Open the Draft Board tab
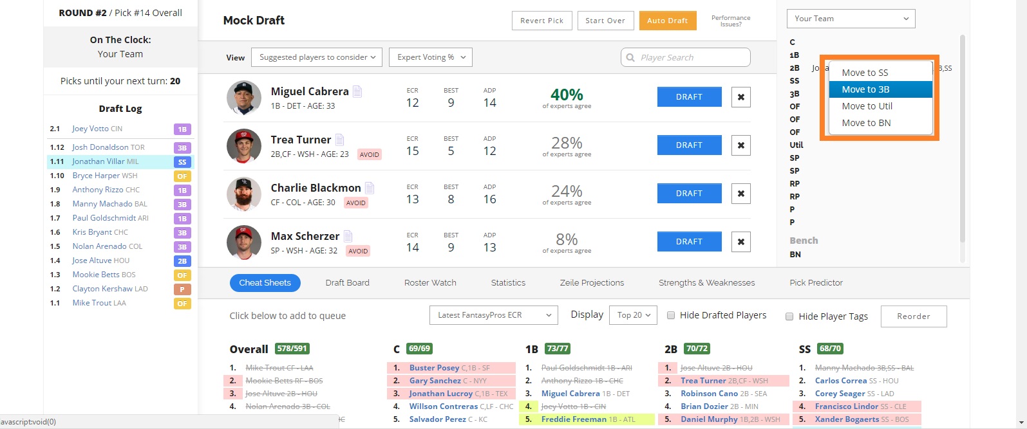The height and width of the screenshot is (429, 1027). pos(348,283)
